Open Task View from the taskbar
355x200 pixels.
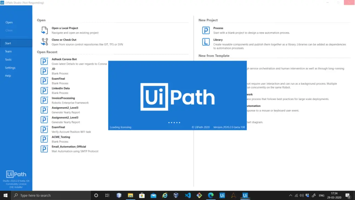click(107, 195)
